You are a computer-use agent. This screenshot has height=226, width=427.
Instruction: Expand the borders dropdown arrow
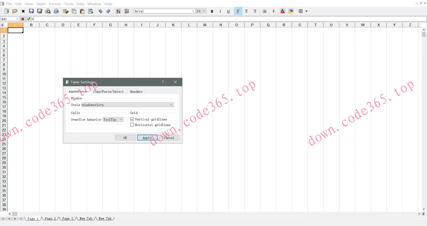(306, 11)
